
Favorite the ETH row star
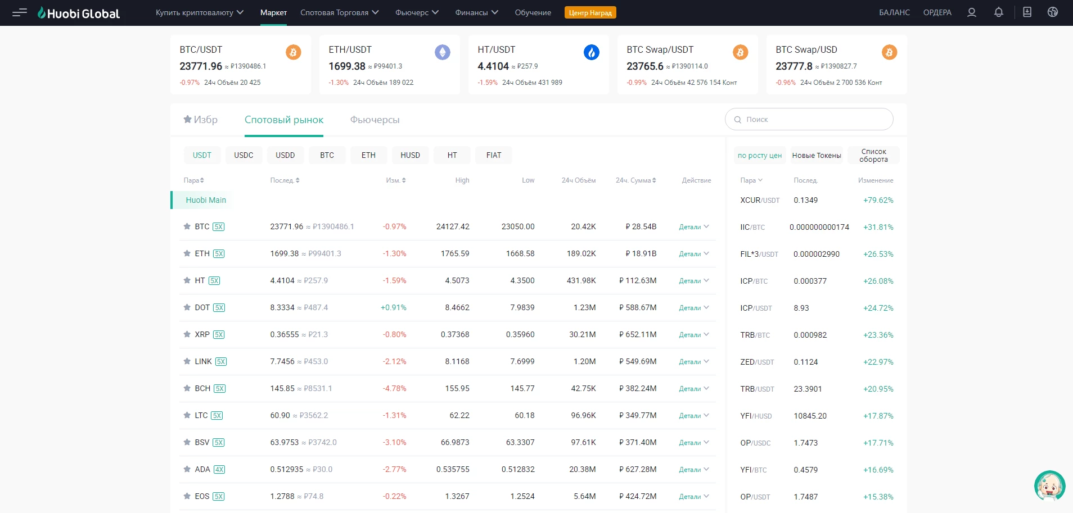pyautogui.click(x=187, y=253)
